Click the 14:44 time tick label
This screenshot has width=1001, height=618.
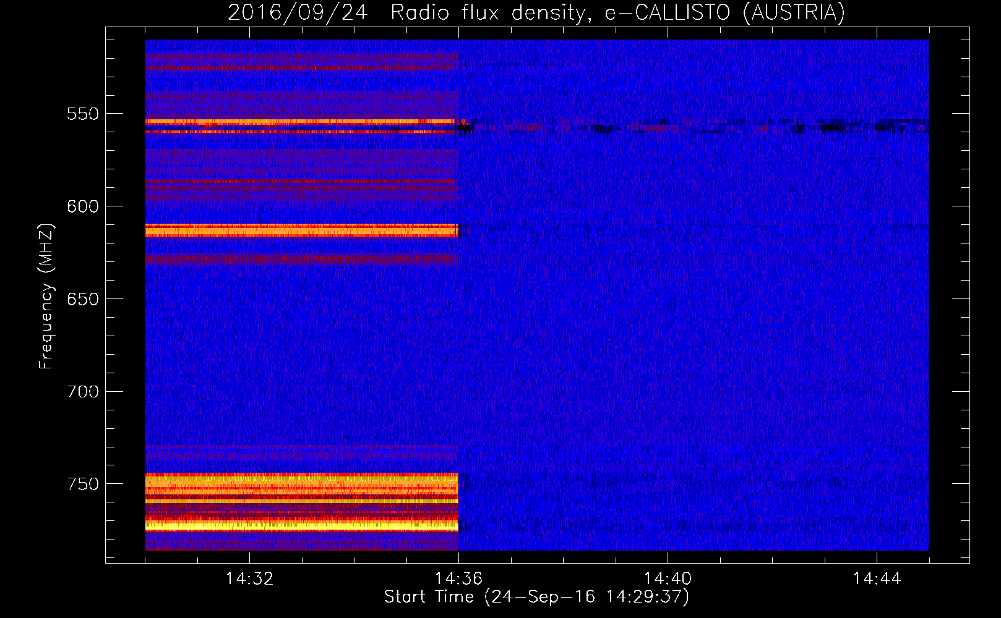877,579
